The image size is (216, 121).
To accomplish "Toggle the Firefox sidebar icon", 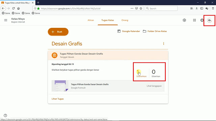I will (x=202, y=8).
